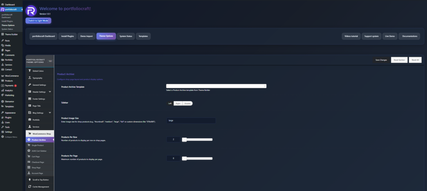Screen dimensions: 427x191
Task: Open the Product Archive Template dropdown
Action: (216, 86)
